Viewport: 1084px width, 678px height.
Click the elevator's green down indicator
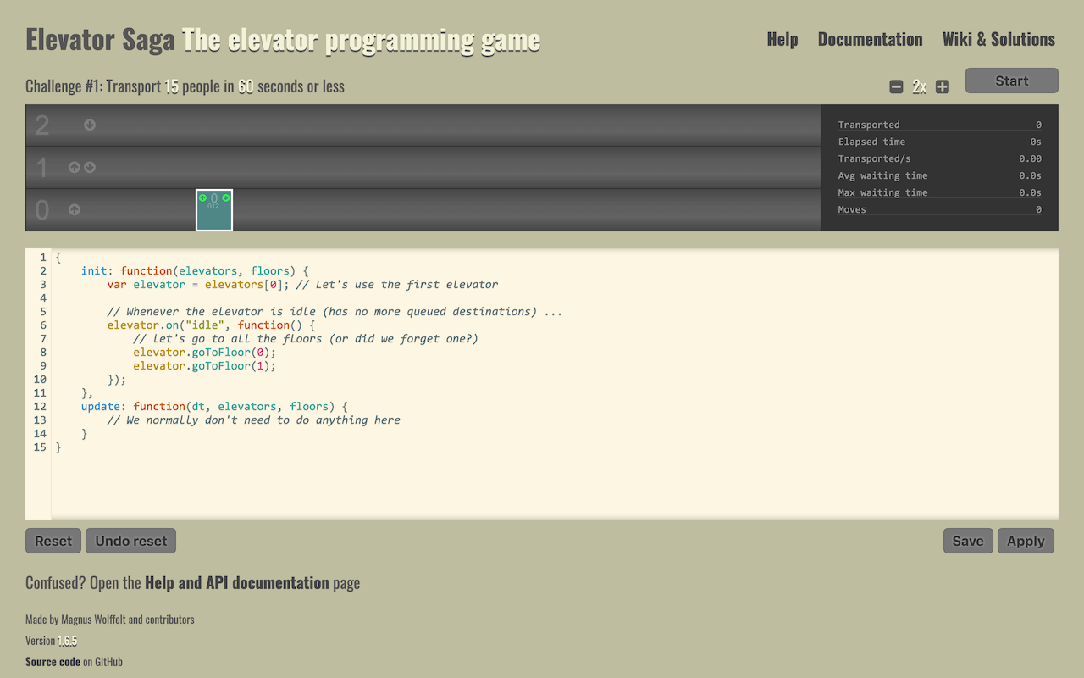[226, 197]
